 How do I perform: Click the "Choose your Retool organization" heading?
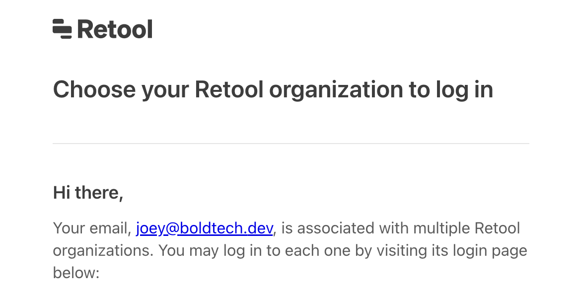[273, 90]
